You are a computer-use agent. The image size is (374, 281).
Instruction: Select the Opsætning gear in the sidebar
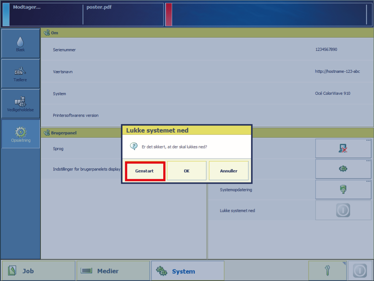tap(20, 134)
